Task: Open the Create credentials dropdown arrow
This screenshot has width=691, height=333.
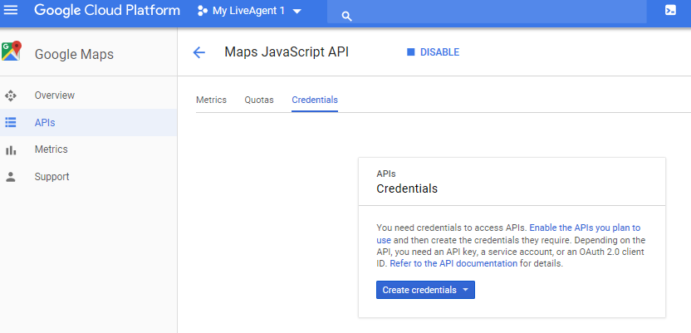Action: [x=465, y=290]
